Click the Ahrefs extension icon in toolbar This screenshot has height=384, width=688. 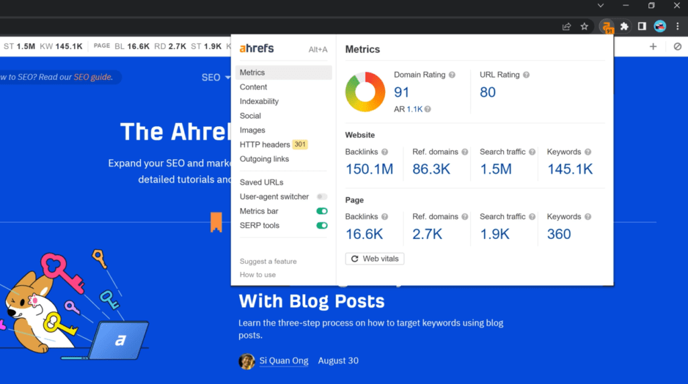coord(607,27)
